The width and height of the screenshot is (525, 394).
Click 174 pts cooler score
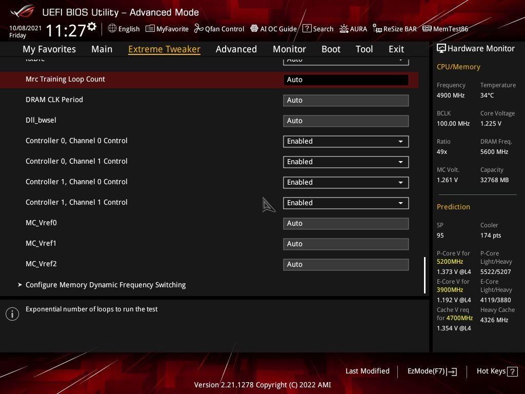tap(491, 235)
